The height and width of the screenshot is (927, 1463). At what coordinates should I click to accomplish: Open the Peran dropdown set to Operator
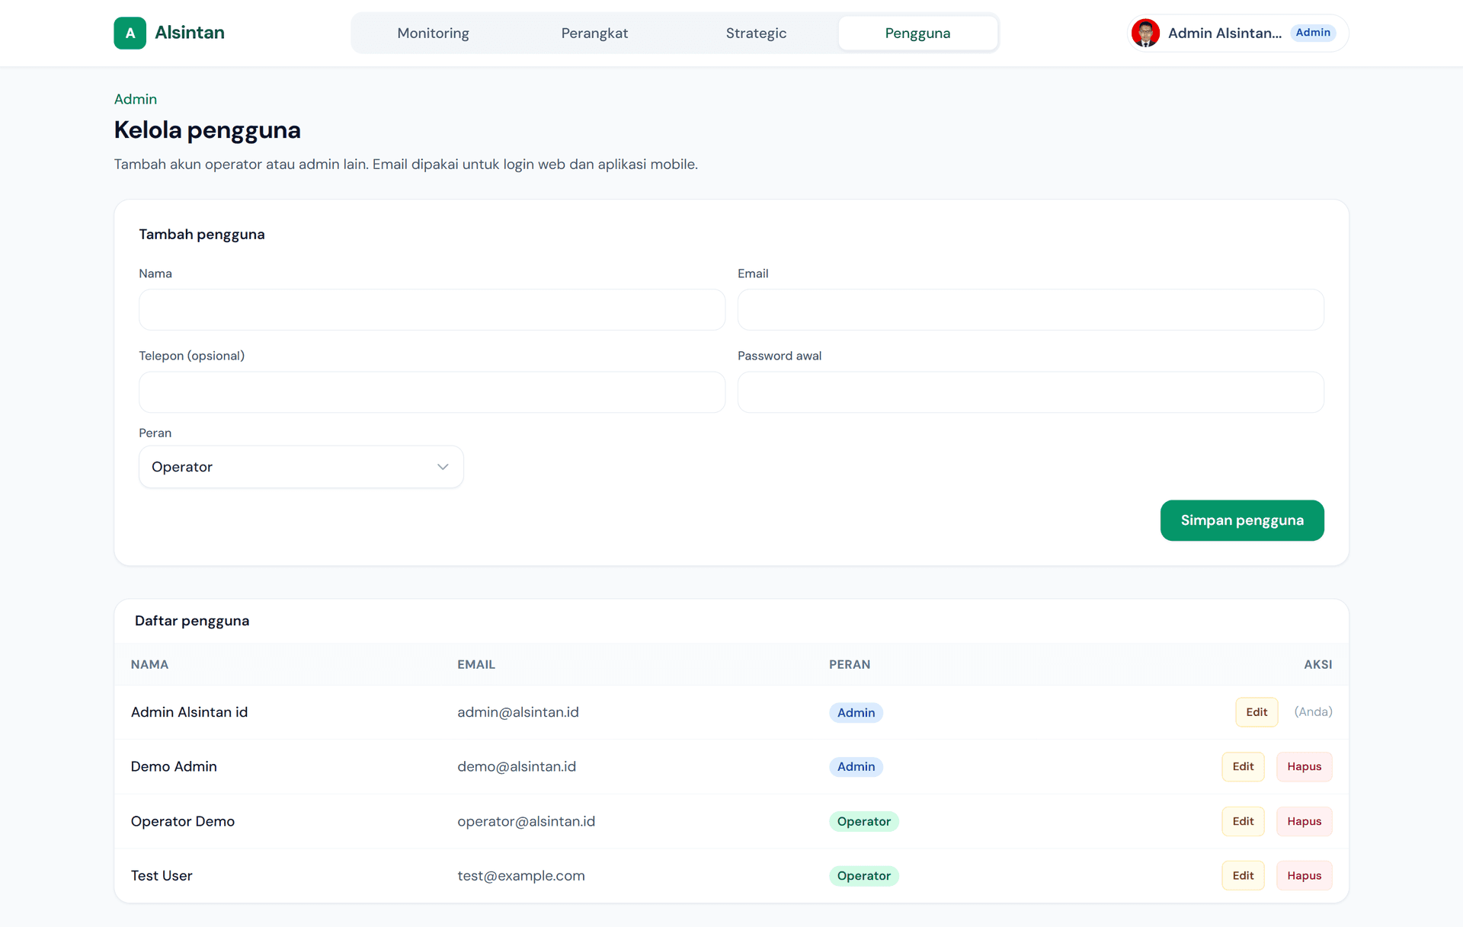(x=301, y=467)
